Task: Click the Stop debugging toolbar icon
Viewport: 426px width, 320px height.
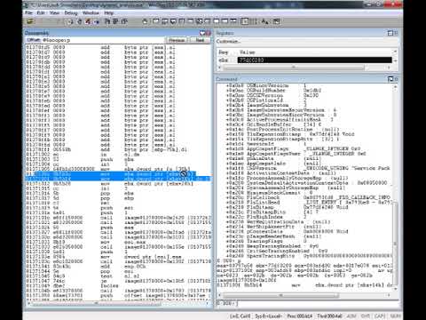Action: coord(88,21)
